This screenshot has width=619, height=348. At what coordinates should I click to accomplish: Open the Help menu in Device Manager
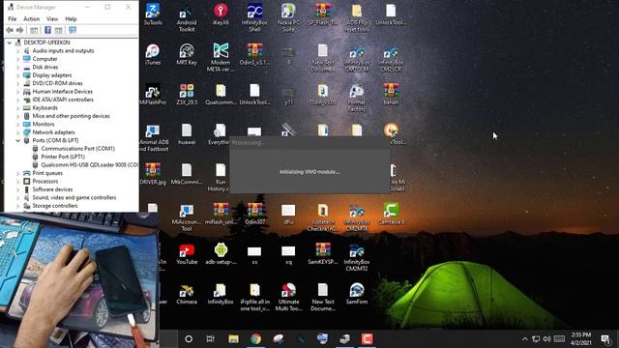71,19
